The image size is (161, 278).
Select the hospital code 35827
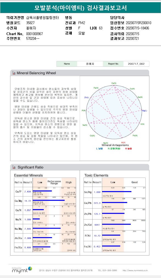tap(30, 23)
